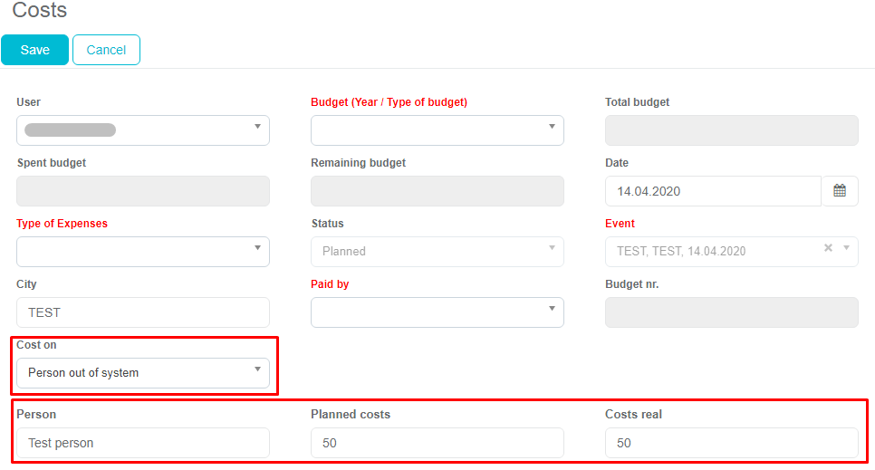Focus the Person text field
Viewport: 875px width, 470px height.
click(x=142, y=443)
